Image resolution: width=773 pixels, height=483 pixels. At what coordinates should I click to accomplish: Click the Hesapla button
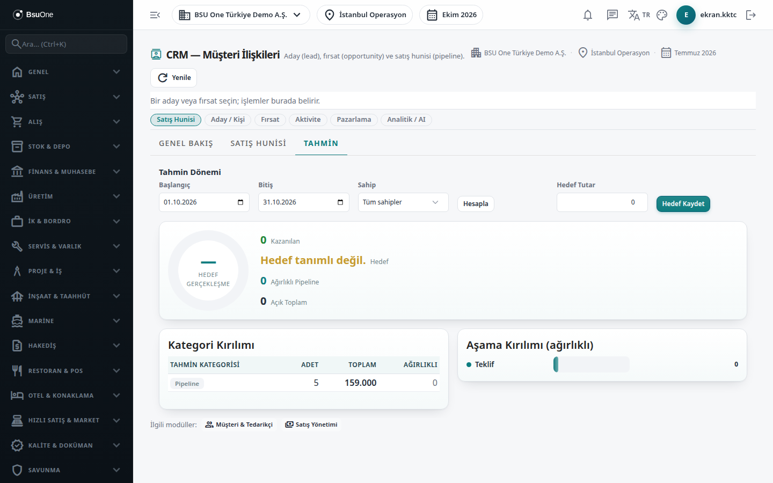[x=476, y=204]
